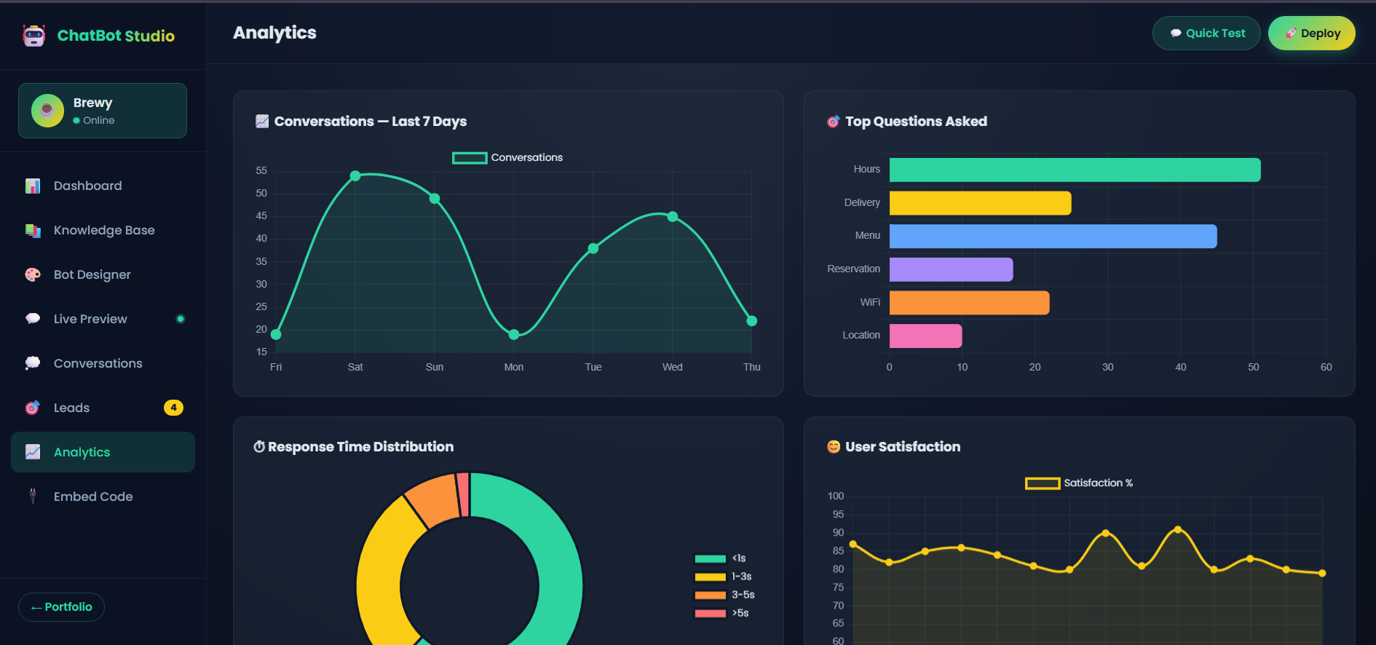Open the Knowledge Base page
The width and height of the screenshot is (1376, 645).
[x=103, y=230]
